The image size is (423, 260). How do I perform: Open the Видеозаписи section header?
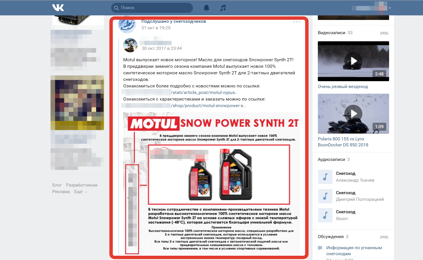(x=335, y=33)
